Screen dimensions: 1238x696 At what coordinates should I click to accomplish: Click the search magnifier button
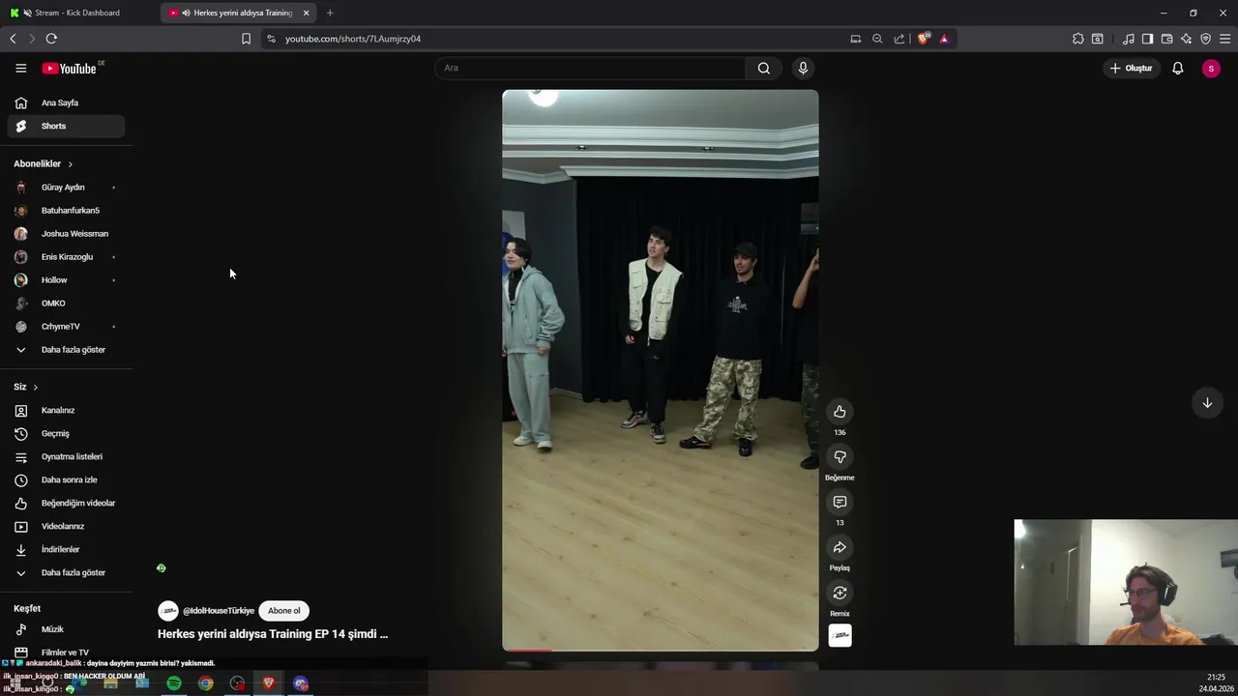(764, 68)
